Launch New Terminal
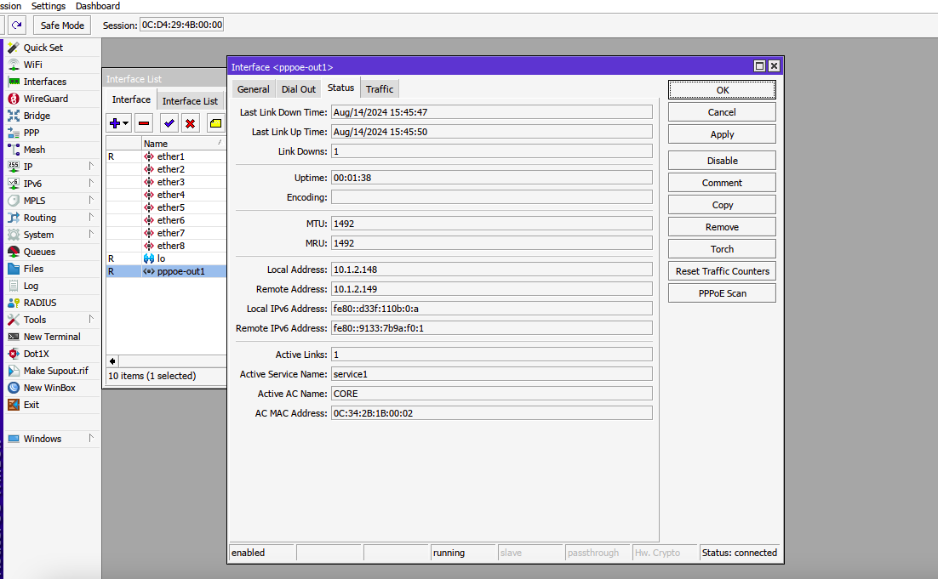The height and width of the screenshot is (579, 938). (52, 337)
